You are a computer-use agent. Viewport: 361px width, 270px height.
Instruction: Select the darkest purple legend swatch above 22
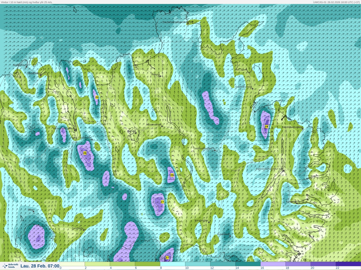tap(348, 264)
